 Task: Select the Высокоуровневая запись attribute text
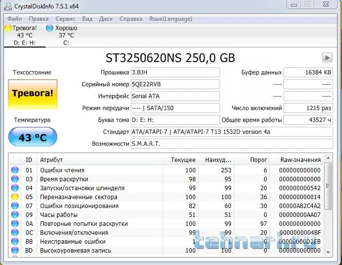click(75, 251)
